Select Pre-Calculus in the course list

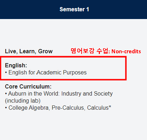click(x=68, y=108)
